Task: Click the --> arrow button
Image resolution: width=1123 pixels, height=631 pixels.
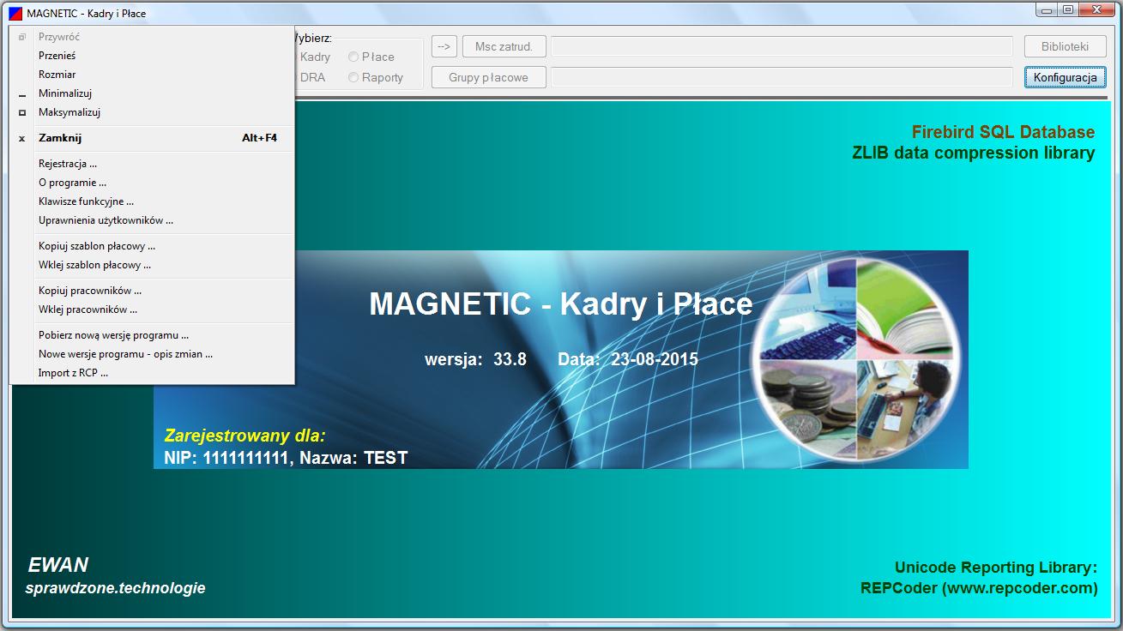Action: 444,46
